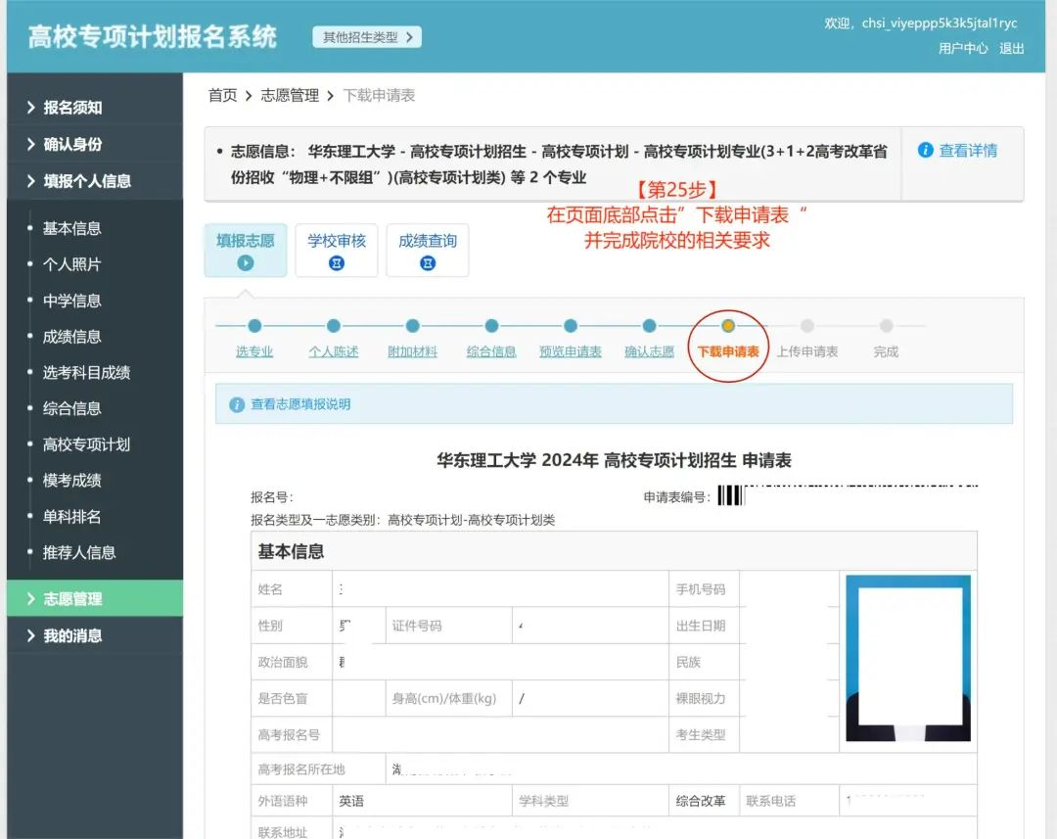This screenshot has height=839, width=1057.
Task: Click the photo placeholder in the application form
Action: 908,659
